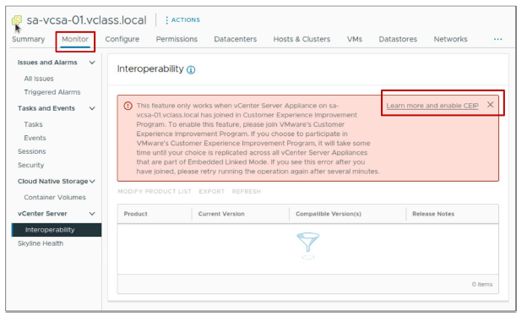Show more tabs via ellipsis icon
This screenshot has width=527, height=317.
497,40
